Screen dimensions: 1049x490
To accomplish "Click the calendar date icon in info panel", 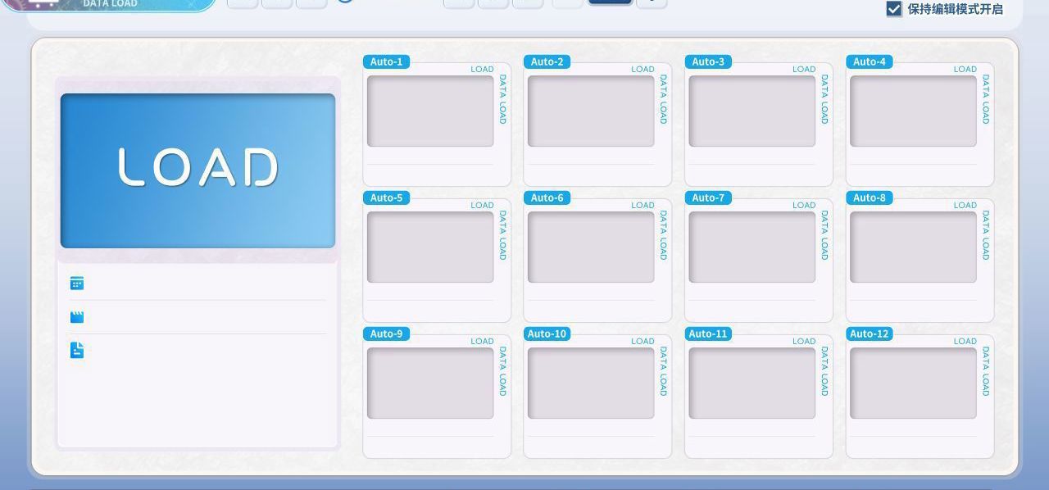I will (x=77, y=283).
